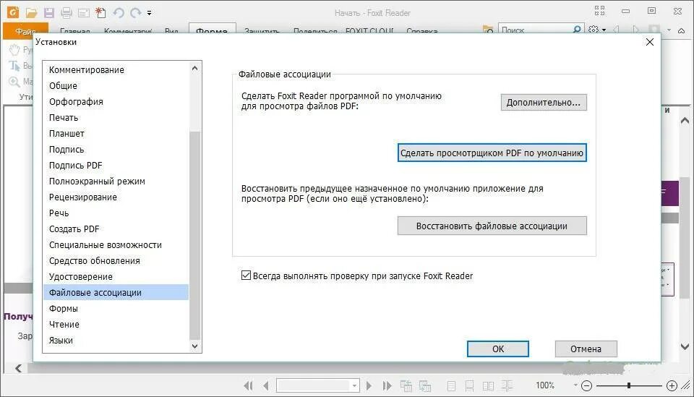694x397 pixels.
Task: Go to next page arrow
Action: click(369, 386)
